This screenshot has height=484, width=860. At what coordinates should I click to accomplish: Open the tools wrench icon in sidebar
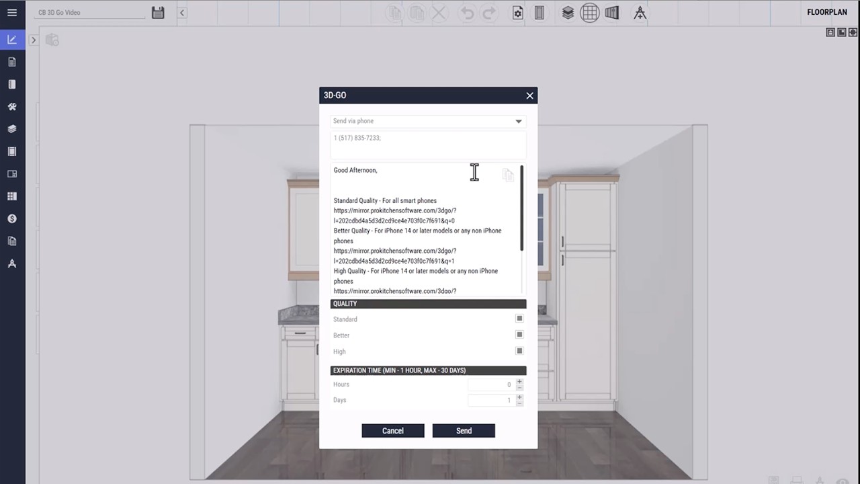point(12,107)
